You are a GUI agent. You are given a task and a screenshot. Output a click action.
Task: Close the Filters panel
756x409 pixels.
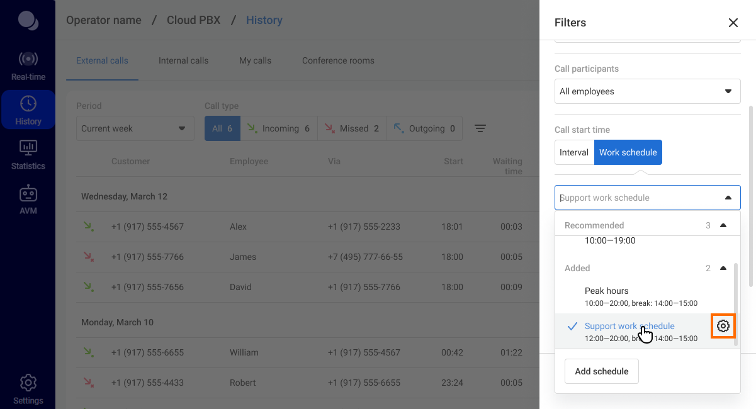[733, 23]
